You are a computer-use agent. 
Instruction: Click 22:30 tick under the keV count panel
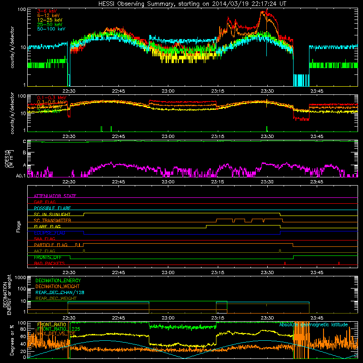click(69, 91)
